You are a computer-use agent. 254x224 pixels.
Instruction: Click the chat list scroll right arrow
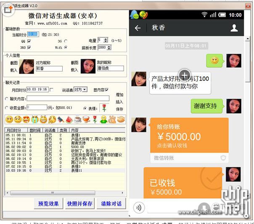point(122,193)
